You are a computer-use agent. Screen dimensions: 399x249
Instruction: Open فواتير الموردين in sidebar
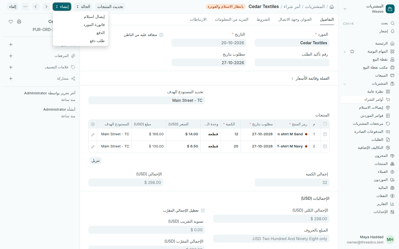(x=366, y=116)
